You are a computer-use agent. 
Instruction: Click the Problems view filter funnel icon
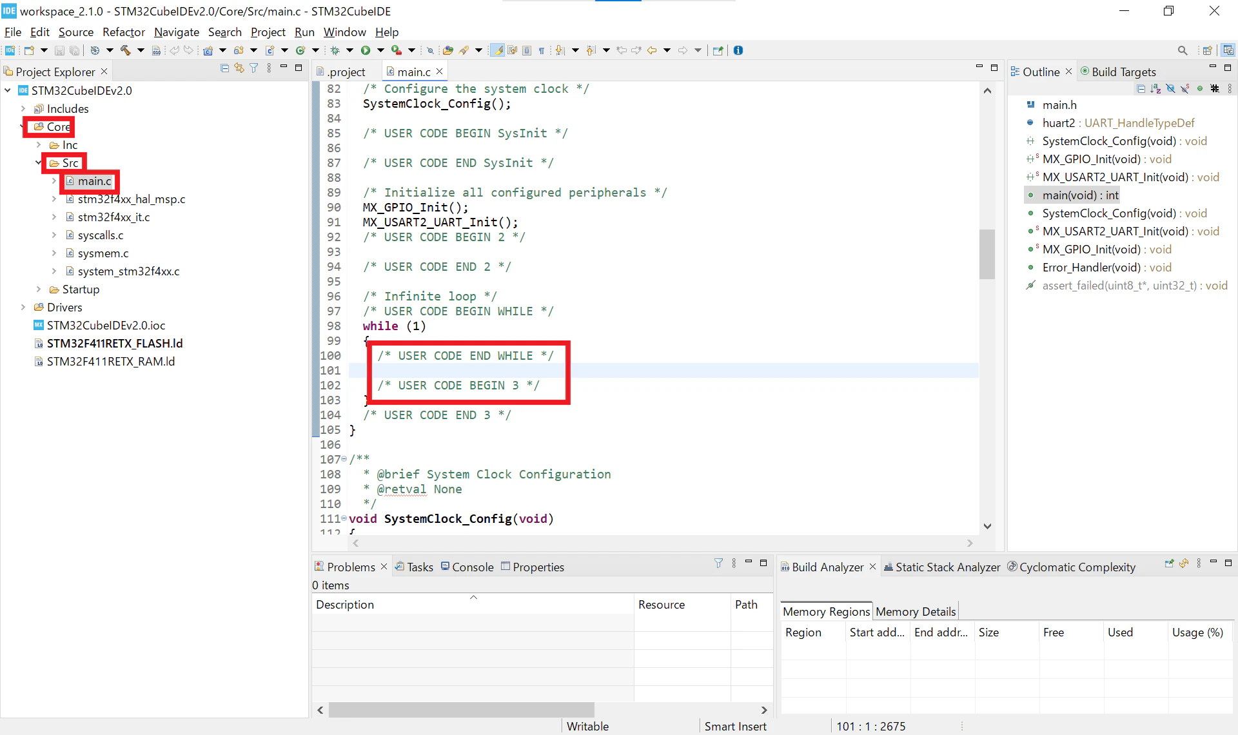[x=718, y=563]
